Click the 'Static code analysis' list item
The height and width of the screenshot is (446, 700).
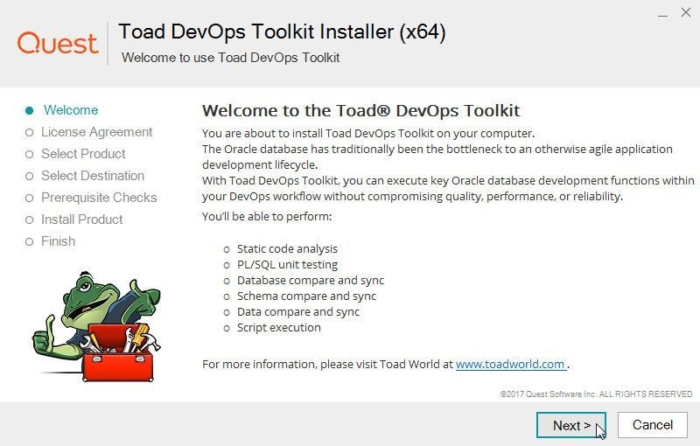[287, 249]
